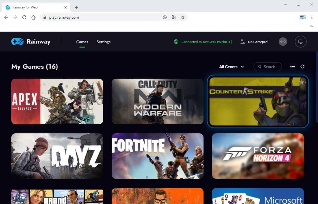Screen dimensions: 318x204
Task: Switch to list view layout
Action: click(x=293, y=66)
